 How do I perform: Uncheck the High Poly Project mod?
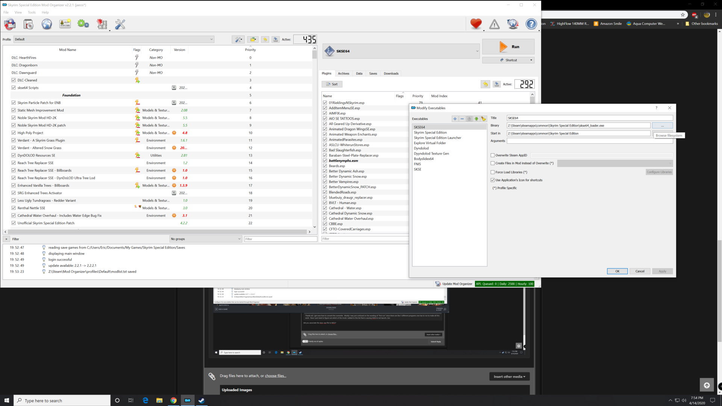[x=14, y=133]
